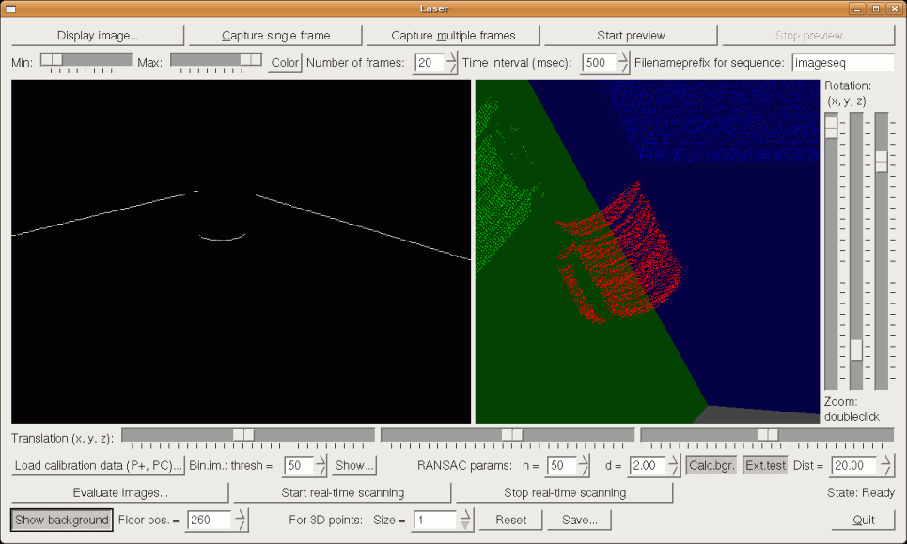The height and width of the screenshot is (544, 907).
Task: Click the red 3D point cloud object
Action: tap(619, 255)
